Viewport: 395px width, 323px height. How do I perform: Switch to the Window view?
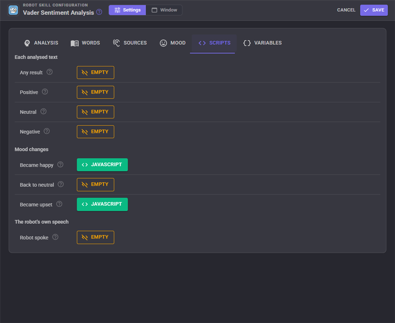tap(164, 10)
